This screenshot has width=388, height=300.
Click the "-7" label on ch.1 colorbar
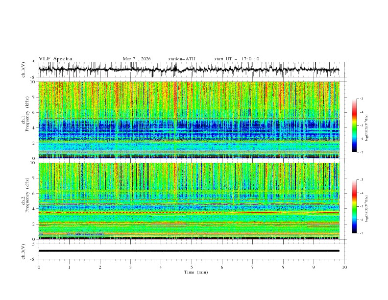click(x=362, y=152)
